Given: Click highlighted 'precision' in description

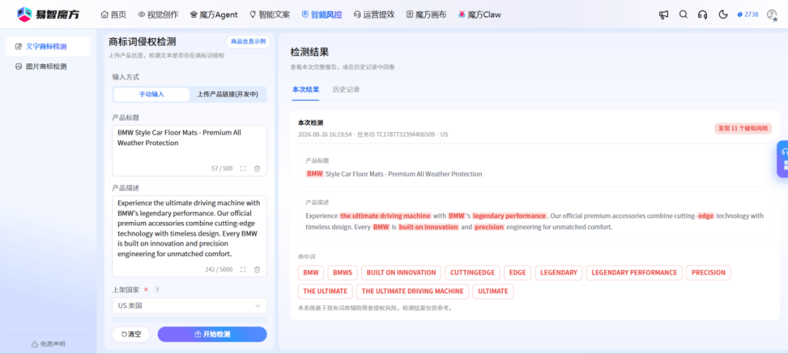Looking at the screenshot, I should tap(489, 227).
